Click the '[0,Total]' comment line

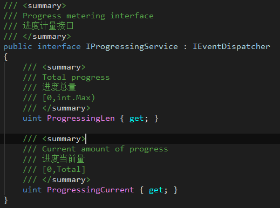64,170
